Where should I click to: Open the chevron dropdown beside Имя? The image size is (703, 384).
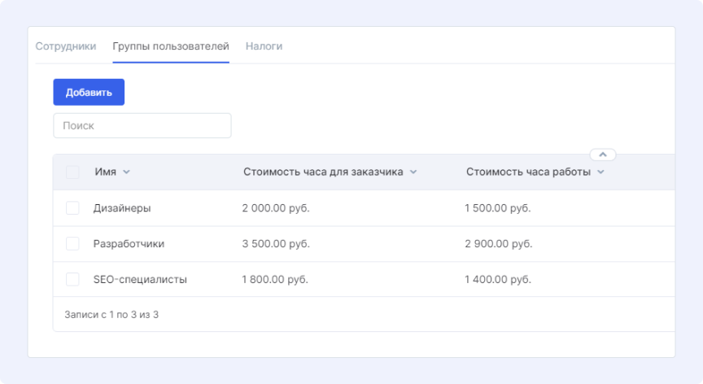[x=126, y=172]
